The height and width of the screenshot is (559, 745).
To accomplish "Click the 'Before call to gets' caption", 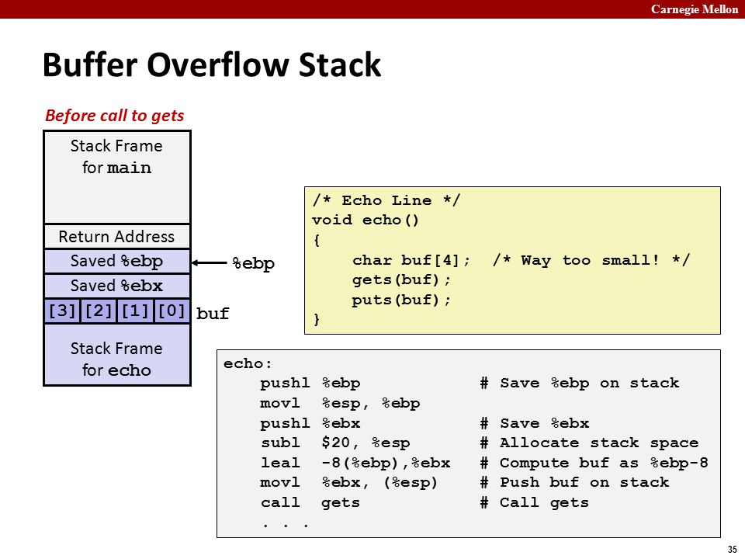I will (x=115, y=116).
